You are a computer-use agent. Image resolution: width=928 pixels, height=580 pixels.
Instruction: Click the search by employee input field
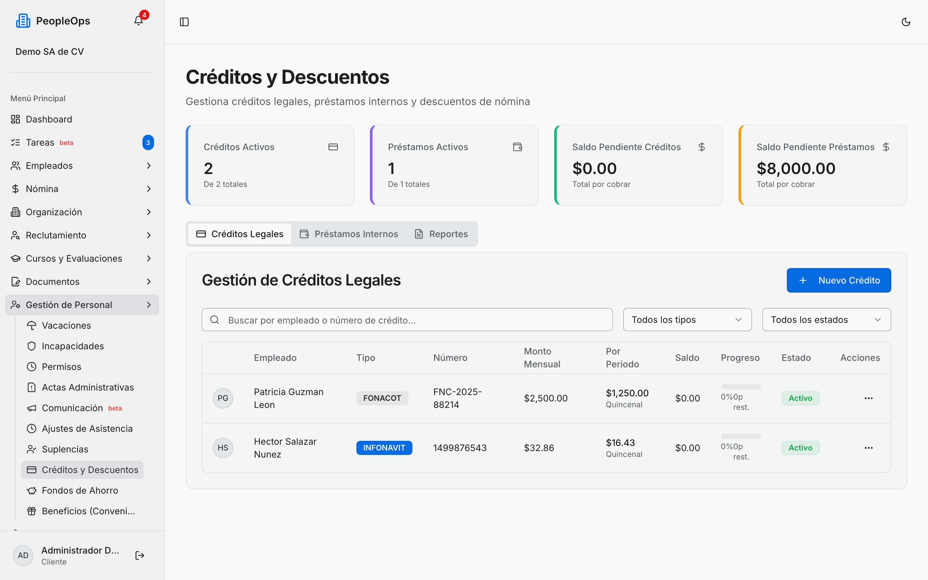(407, 320)
